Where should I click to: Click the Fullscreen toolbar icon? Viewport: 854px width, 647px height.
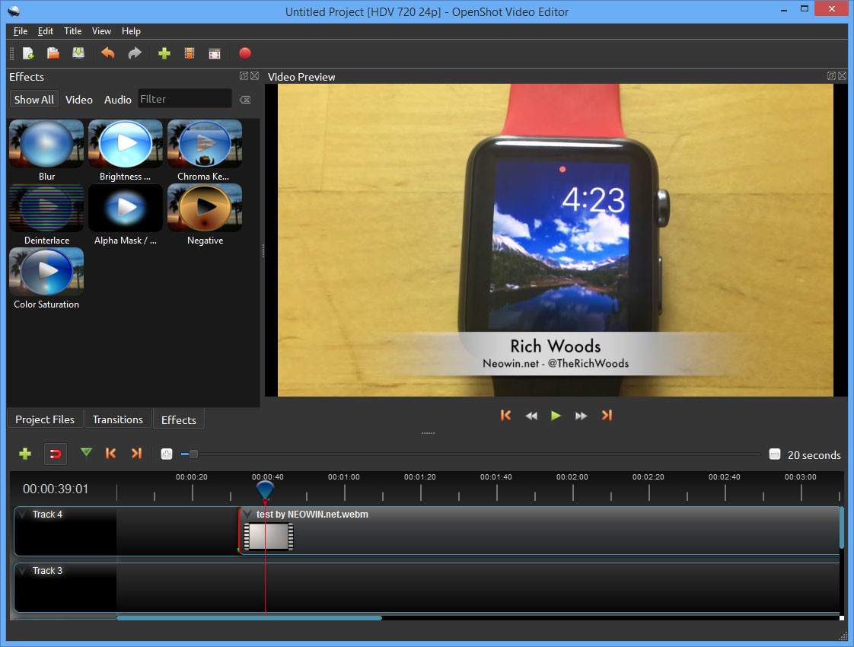(215, 53)
